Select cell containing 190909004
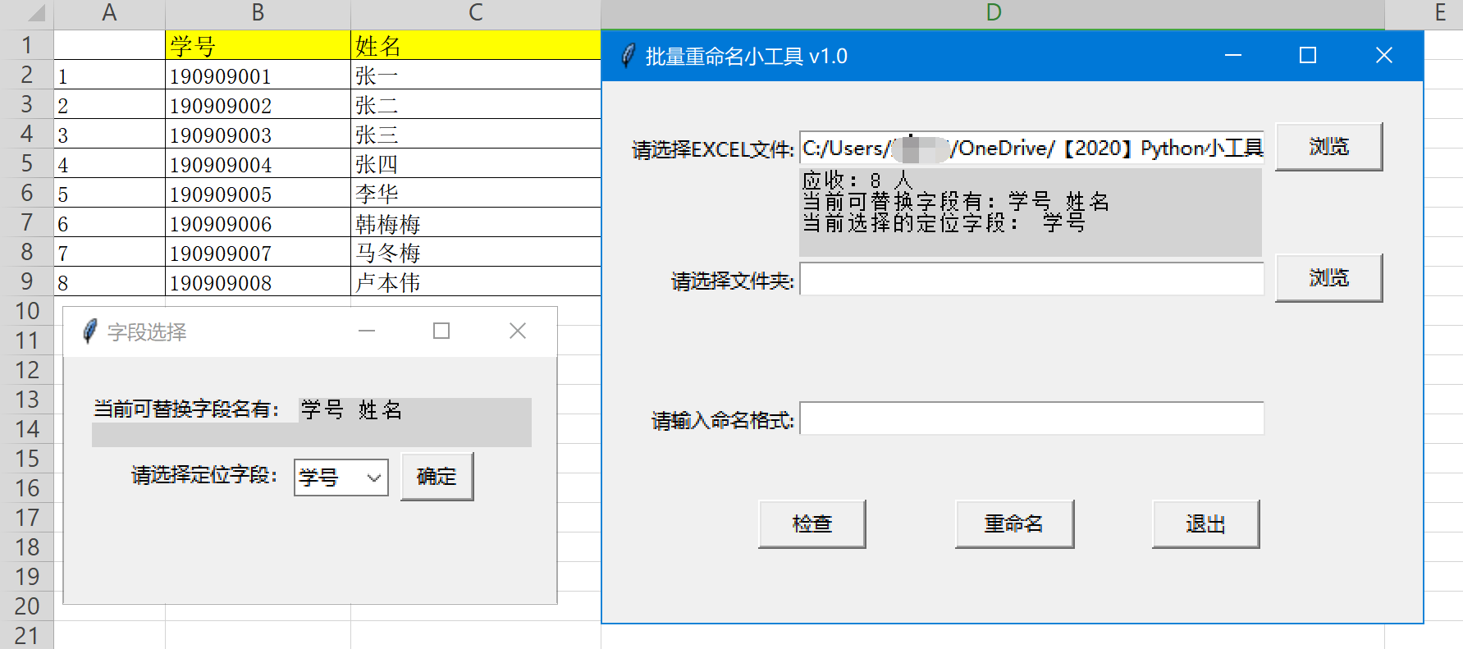The width and height of the screenshot is (1463, 649). (x=258, y=163)
